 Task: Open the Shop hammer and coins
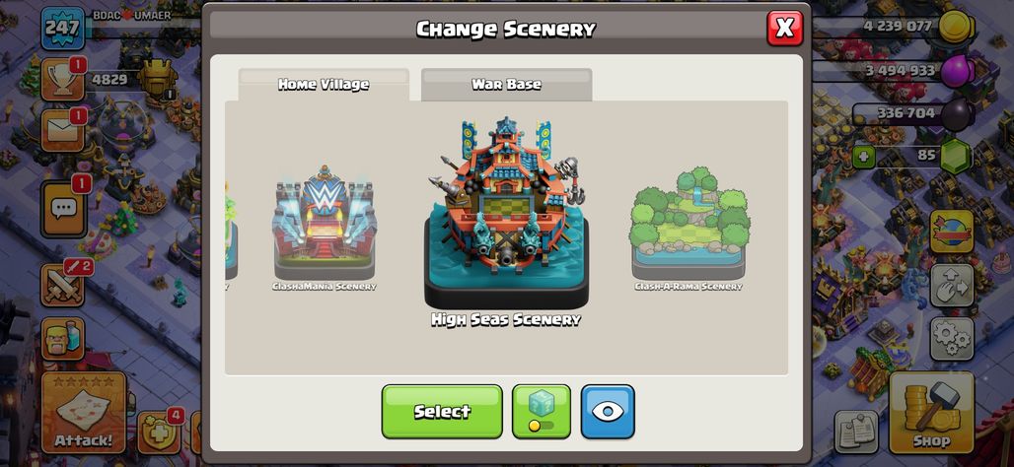931,413
